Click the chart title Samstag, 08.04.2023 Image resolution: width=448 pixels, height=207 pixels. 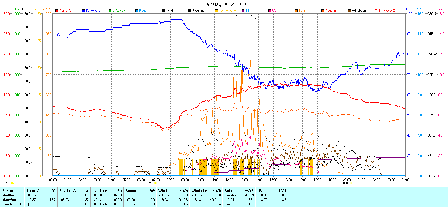(x=224, y=4)
